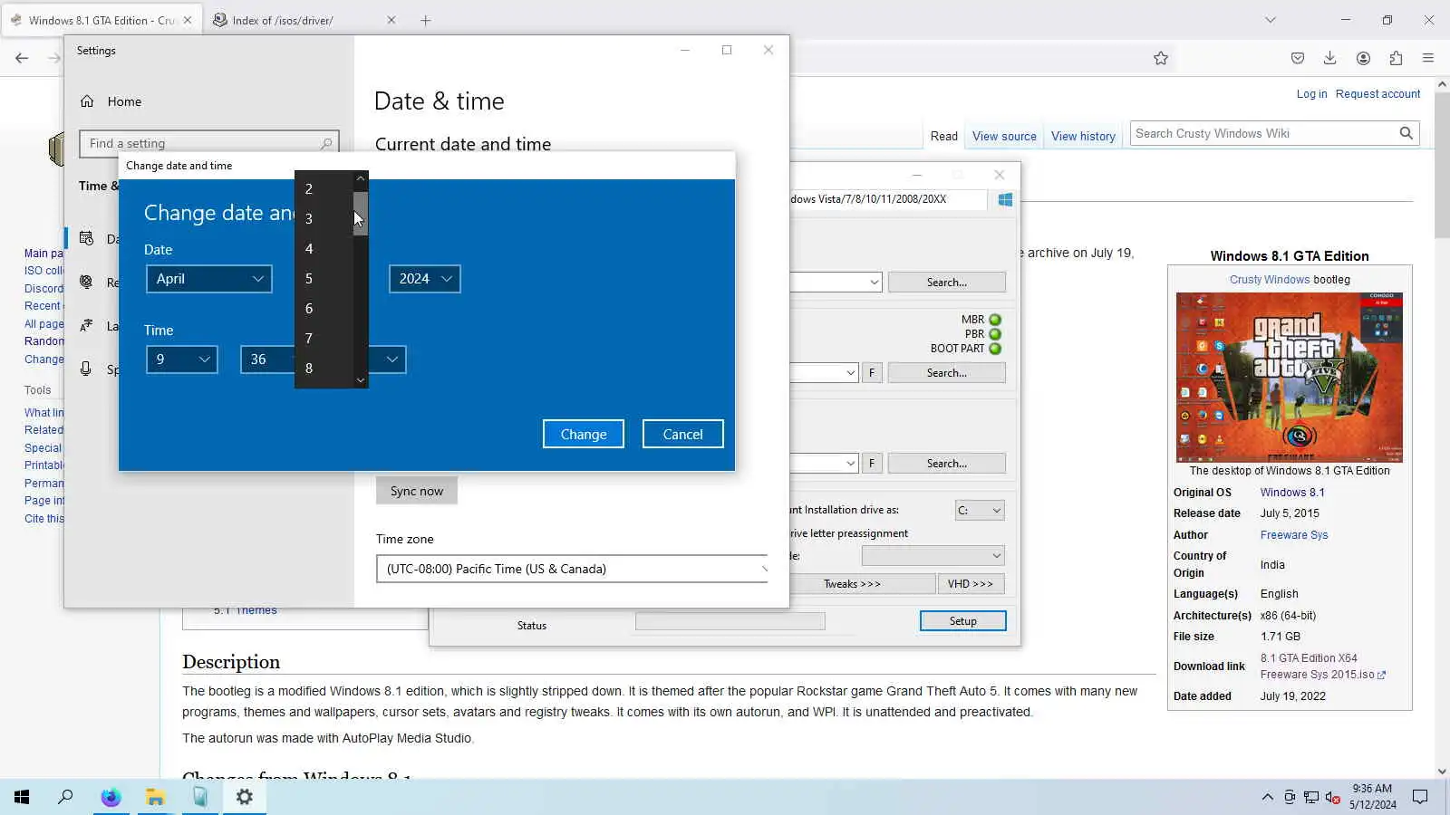This screenshot has width=1450, height=815.
Task: Click the day list scroll down arrow
Action: click(x=361, y=380)
